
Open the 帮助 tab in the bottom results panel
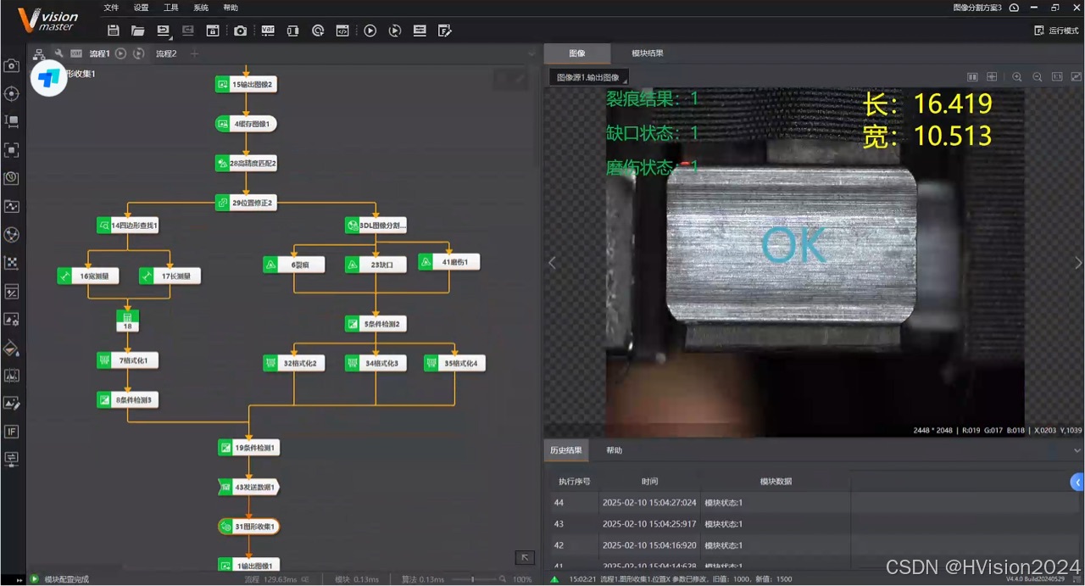click(614, 450)
